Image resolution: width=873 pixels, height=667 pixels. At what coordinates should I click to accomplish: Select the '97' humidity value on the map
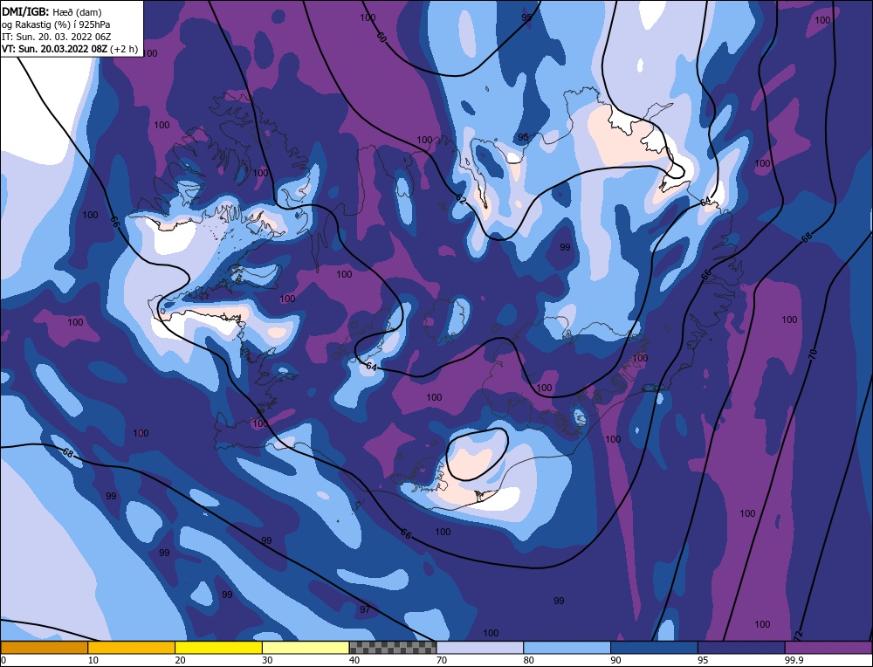coord(365,609)
